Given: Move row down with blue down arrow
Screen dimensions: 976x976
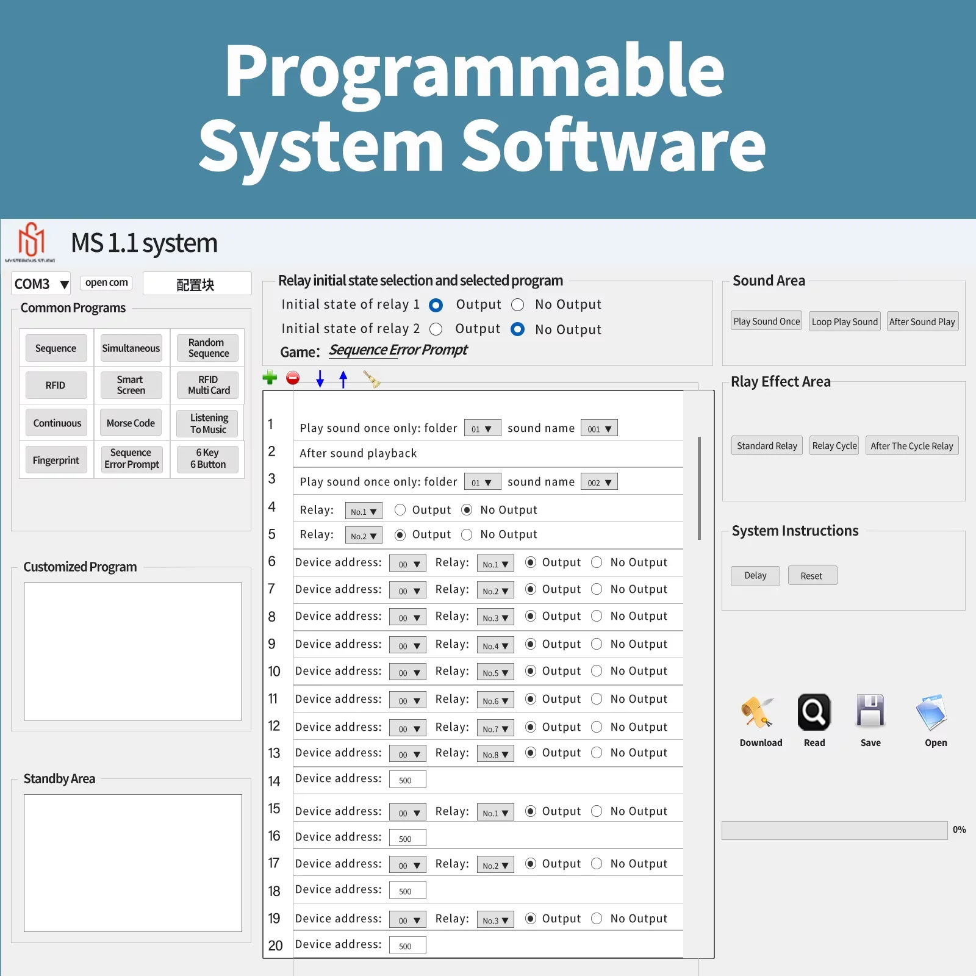Looking at the screenshot, I should 320,379.
